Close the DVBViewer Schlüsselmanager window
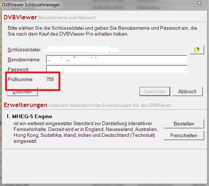 click(x=199, y=3)
